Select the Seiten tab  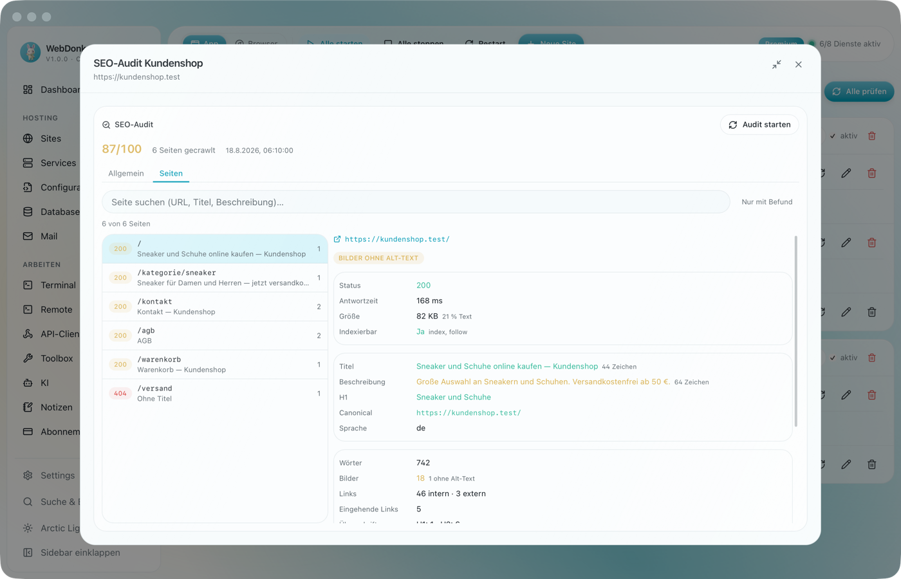click(x=171, y=174)
